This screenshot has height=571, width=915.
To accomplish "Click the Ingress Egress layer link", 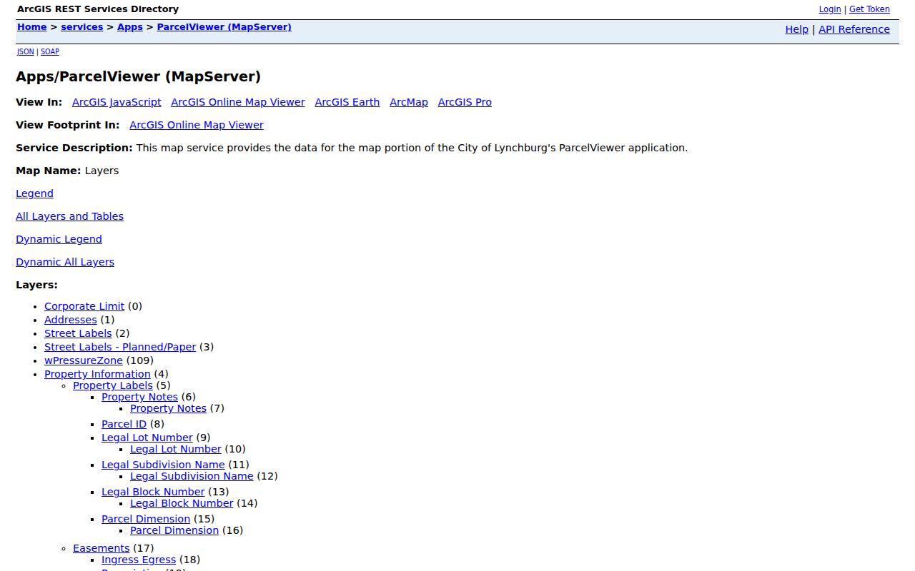I will point(139,560).
